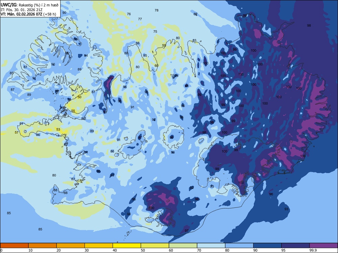
Task: Click the orange 10–20 legend swatch
Action: (x=43, y=246)
